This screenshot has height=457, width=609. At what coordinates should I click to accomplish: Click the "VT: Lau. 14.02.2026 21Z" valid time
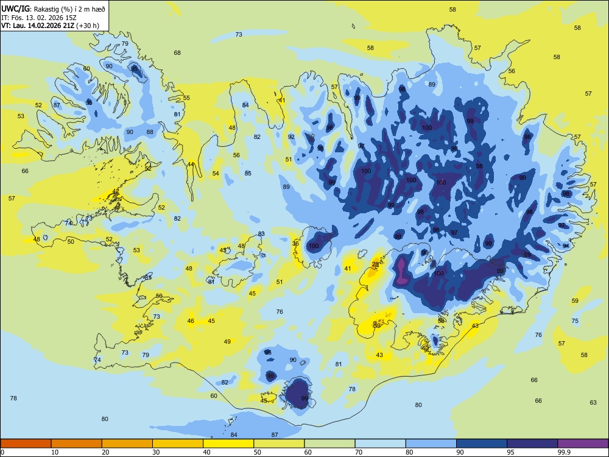click(38, 26)
